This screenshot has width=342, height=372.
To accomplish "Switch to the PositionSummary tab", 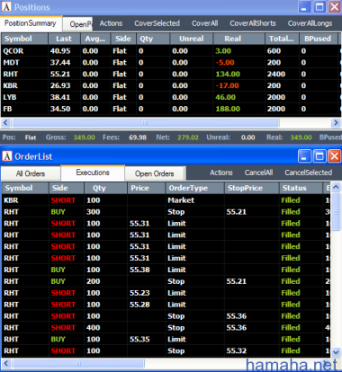I will pos(31,23).
